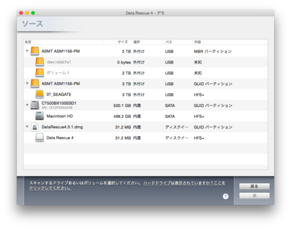Click the SN: 1512F004A449 serial number text
This screenshot has height=229, width=291.
click(57, 108)
